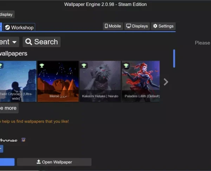The image size is (211, 171).
Task: Click the magnifying glass Search icon
Action: tap(29, 42)
